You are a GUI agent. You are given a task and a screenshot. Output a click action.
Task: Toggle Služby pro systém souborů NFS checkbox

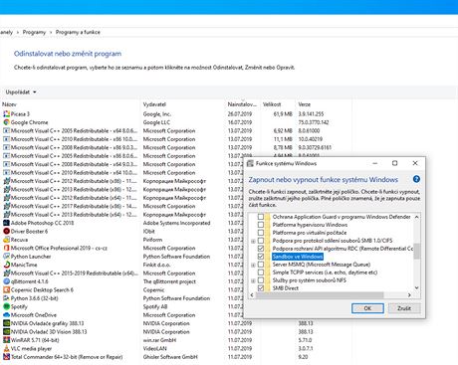[x=261, y=280]
